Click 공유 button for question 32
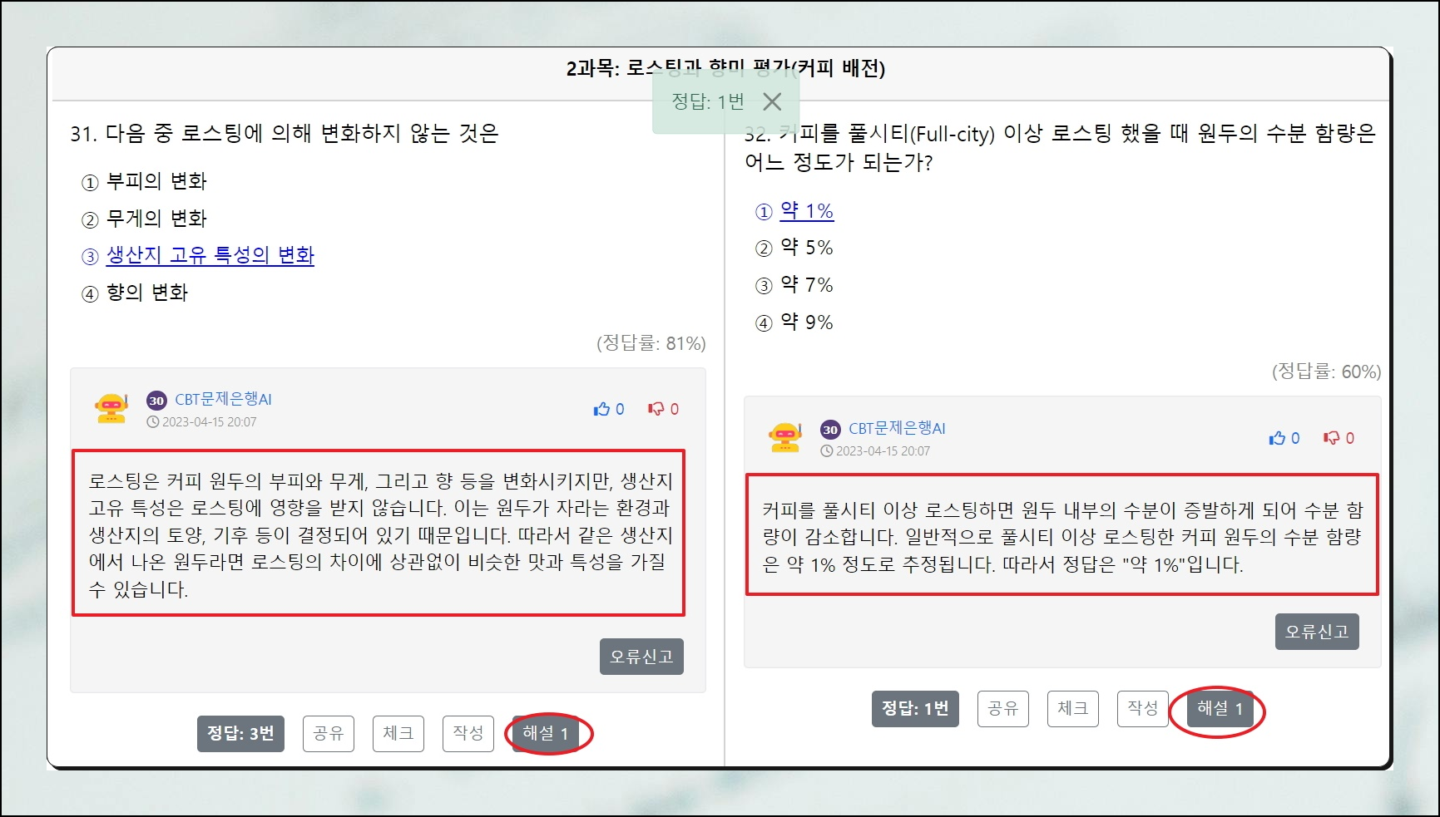1440x817 pixels. (x=1003, y=709)
